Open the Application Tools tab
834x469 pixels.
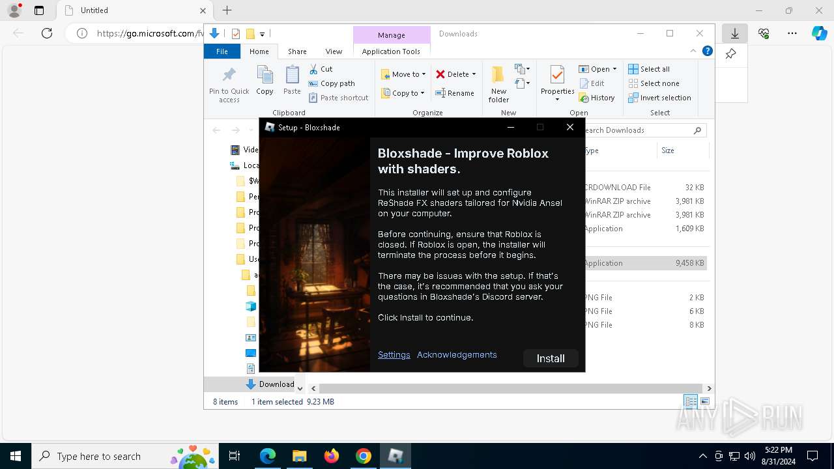coord(391,51)
